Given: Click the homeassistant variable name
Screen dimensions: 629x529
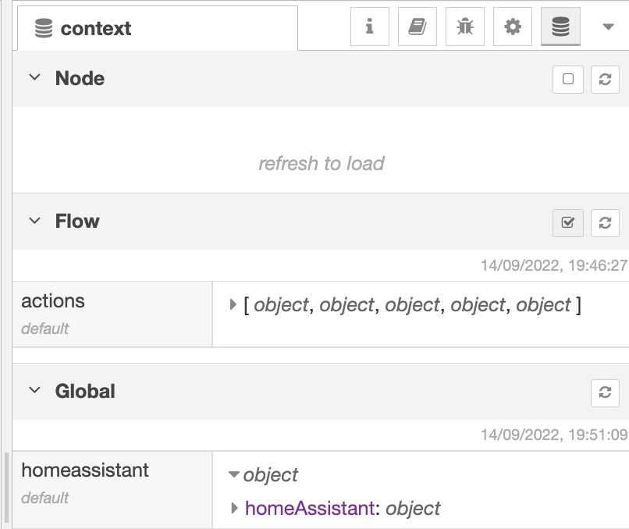Looking at the screenshot, I should [x=85, y=470].
